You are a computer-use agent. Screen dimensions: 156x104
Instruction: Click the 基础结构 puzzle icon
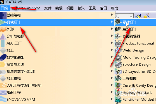click(3, 15)
